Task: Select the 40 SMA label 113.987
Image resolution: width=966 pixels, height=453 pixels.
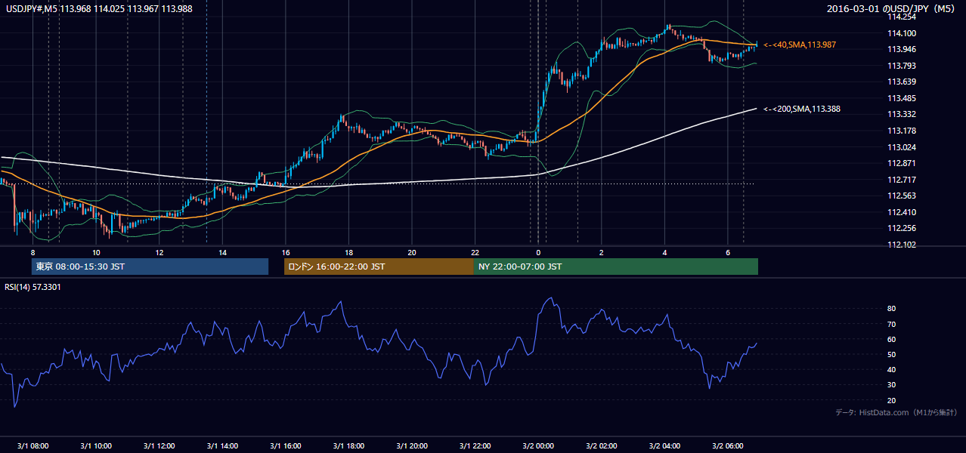Action: point(800,45)
